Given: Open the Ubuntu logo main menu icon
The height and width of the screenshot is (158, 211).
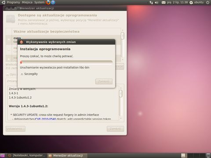Looking at the screenshot, I should point(3,2).
